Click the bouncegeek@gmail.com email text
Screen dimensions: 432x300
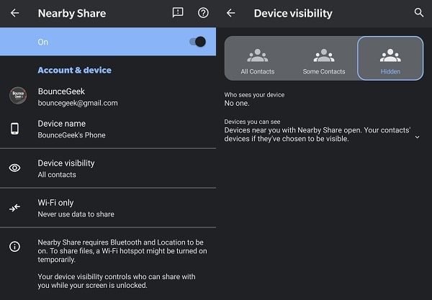(x=78, y=103)
